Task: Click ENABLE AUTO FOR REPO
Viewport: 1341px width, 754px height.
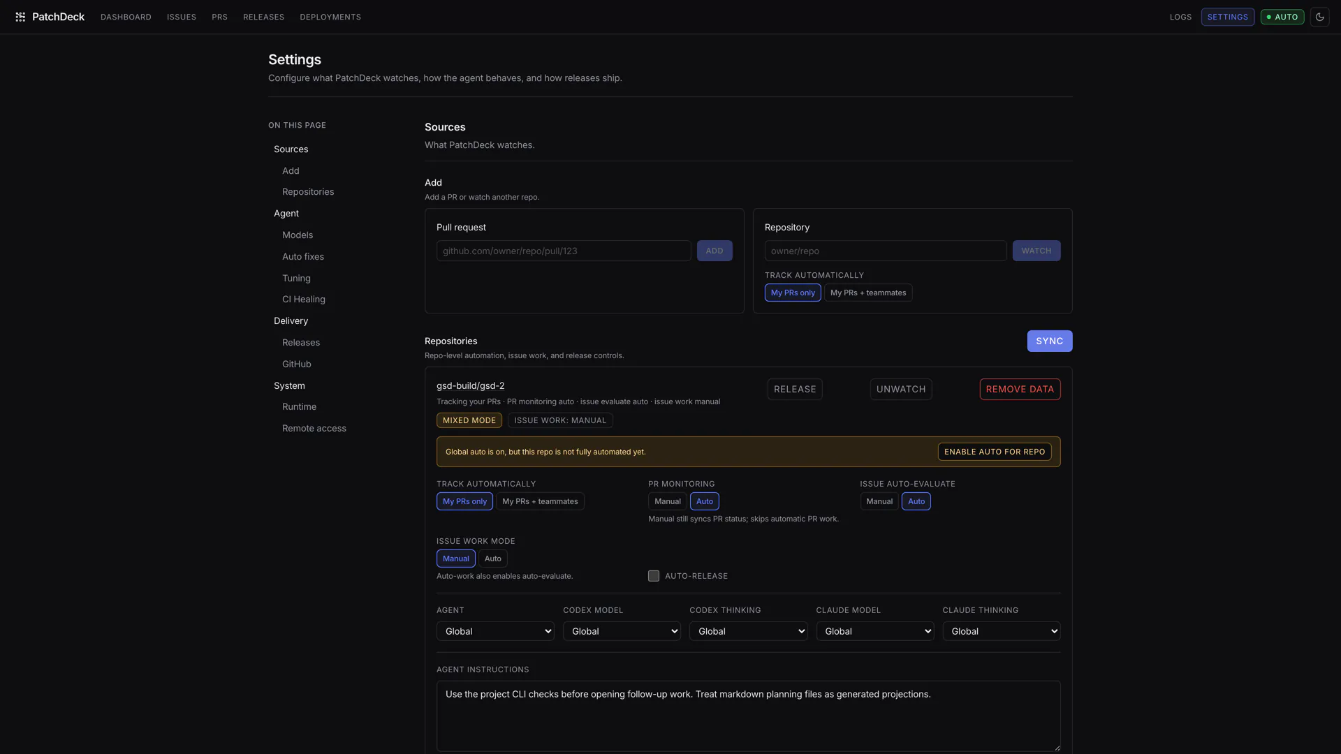Action: [995, 452]
